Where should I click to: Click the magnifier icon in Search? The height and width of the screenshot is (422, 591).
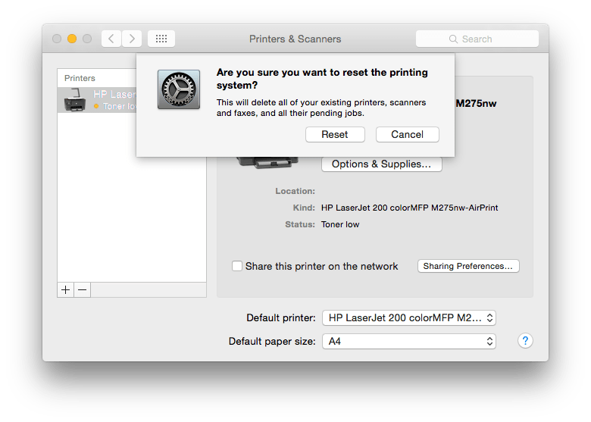[x=453, y=39]
